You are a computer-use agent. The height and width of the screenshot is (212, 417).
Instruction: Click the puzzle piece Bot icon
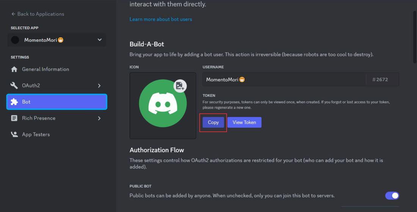[x=14, y=102]
